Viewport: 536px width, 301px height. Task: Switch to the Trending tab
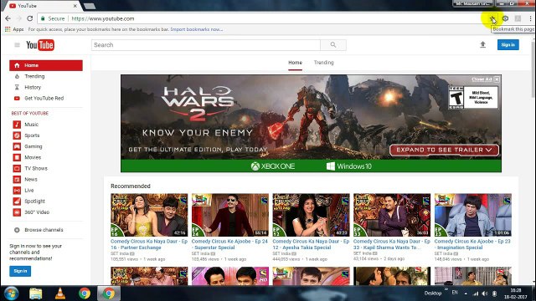coord(323,63)
